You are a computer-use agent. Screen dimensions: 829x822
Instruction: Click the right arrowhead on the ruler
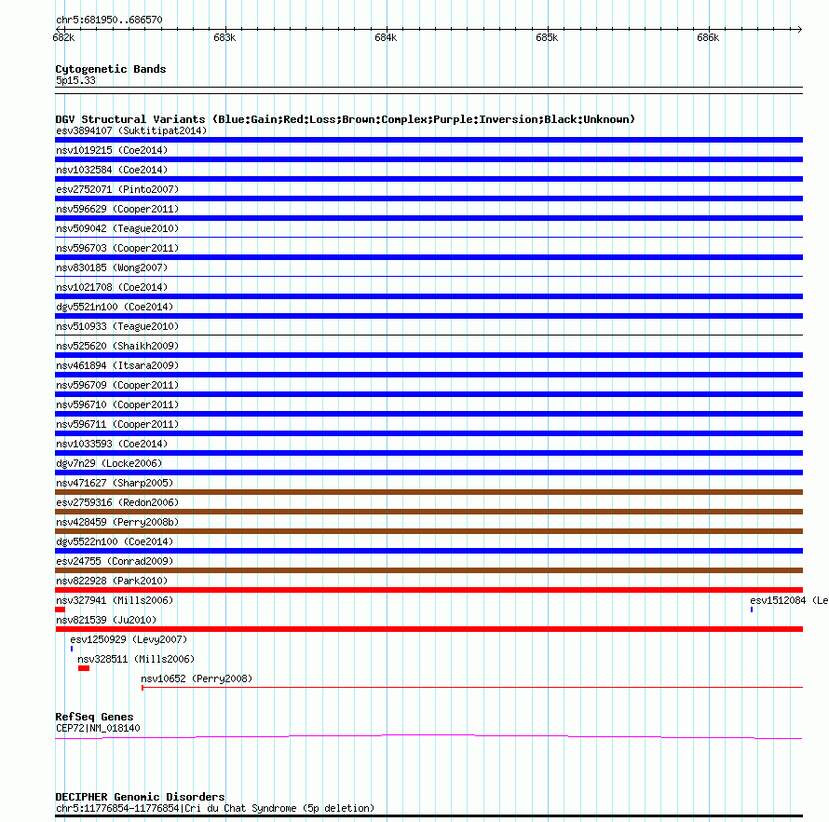point(799,29)
